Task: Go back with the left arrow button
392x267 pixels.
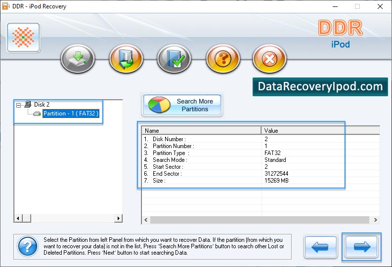Action: [320, 247]
